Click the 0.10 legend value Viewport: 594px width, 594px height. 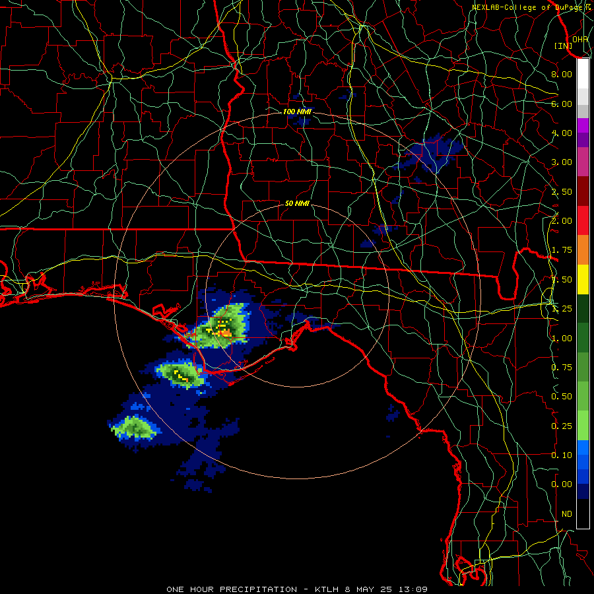point(562,455)
